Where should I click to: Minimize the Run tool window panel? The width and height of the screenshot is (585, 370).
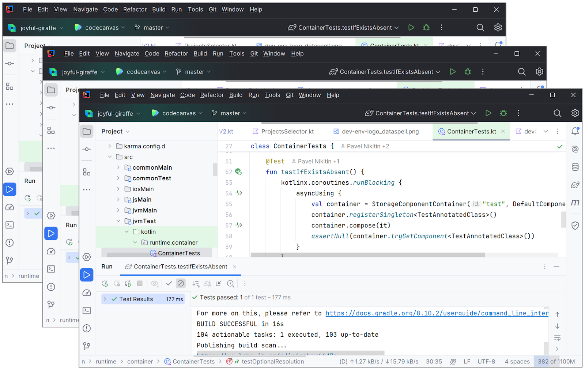(x=556, y=267)
